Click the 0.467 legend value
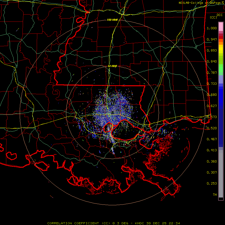 pos(212,139)
